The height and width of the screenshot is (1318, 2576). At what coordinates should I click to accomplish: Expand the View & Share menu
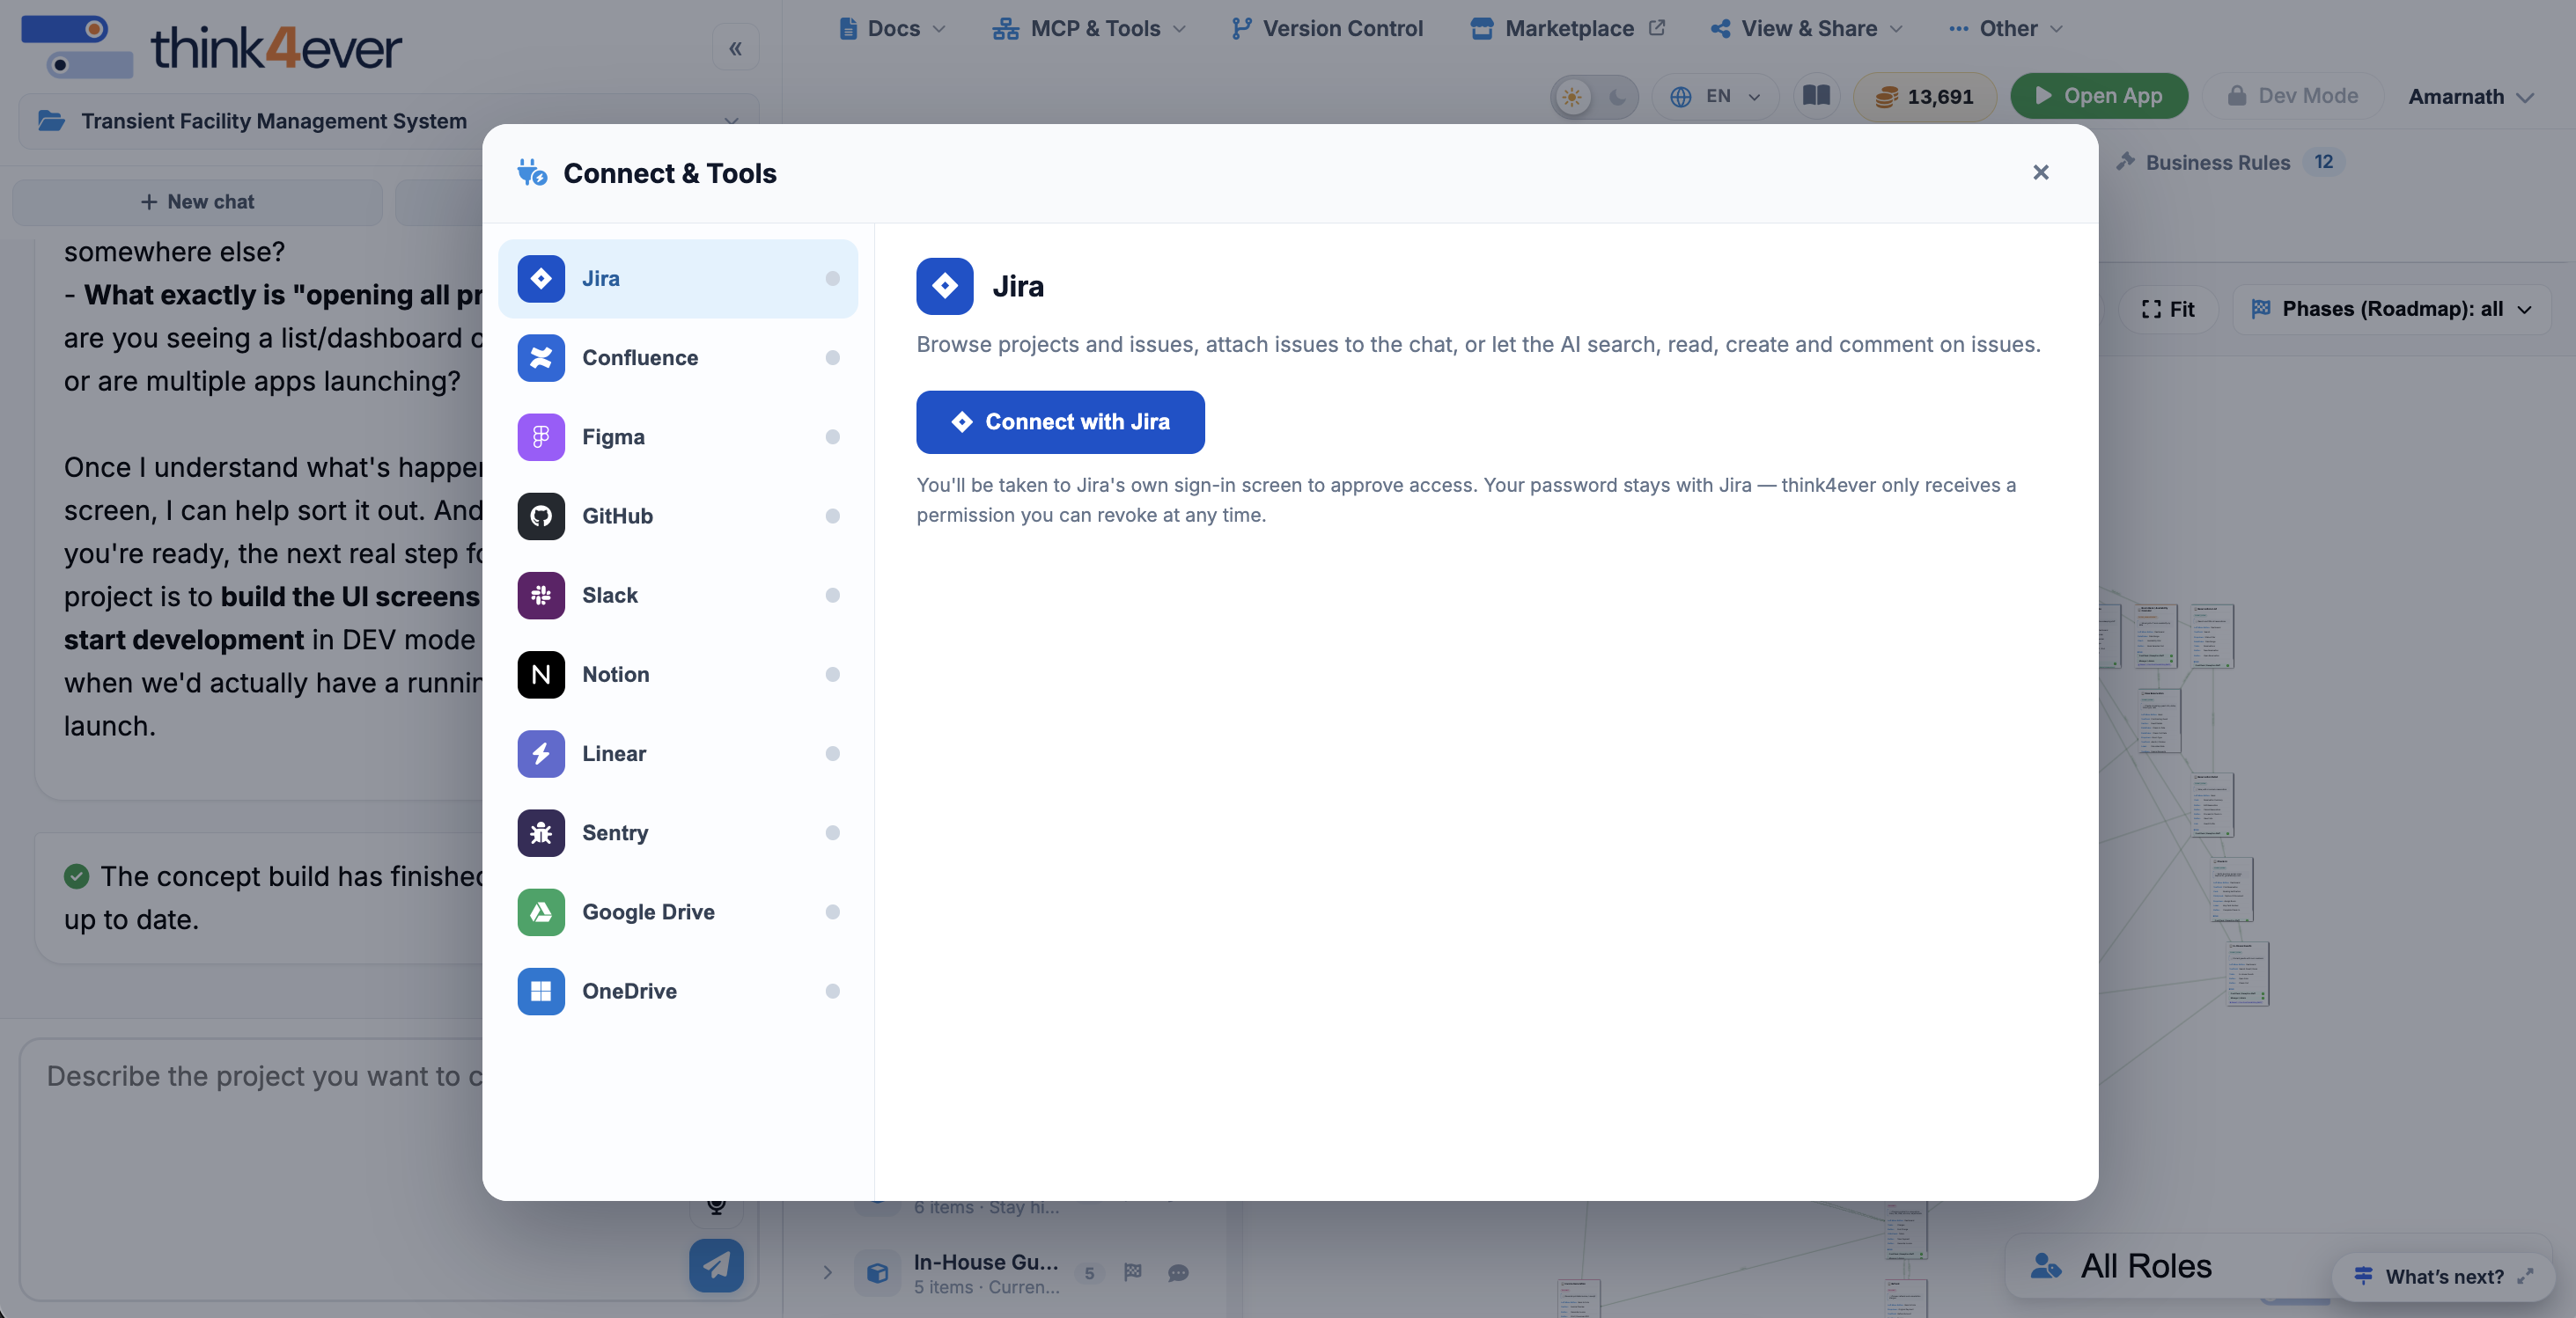coord(1807,29)
